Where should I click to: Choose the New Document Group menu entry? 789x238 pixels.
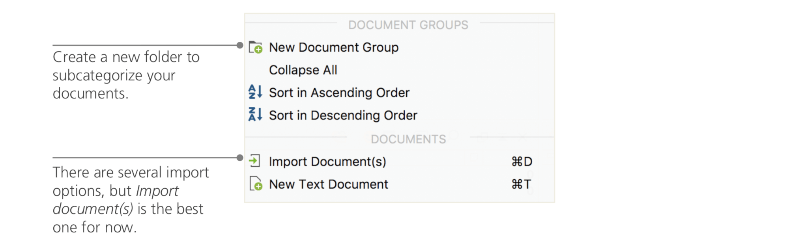coord(333,48)
